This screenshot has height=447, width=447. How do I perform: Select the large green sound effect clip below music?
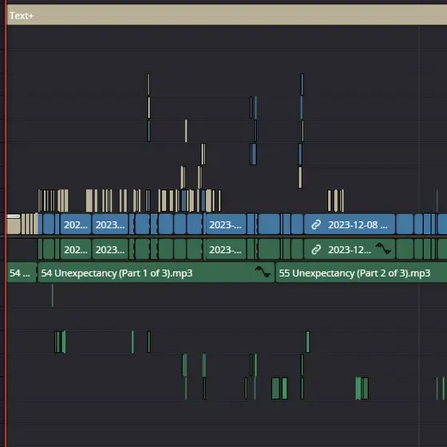point(275,388)
